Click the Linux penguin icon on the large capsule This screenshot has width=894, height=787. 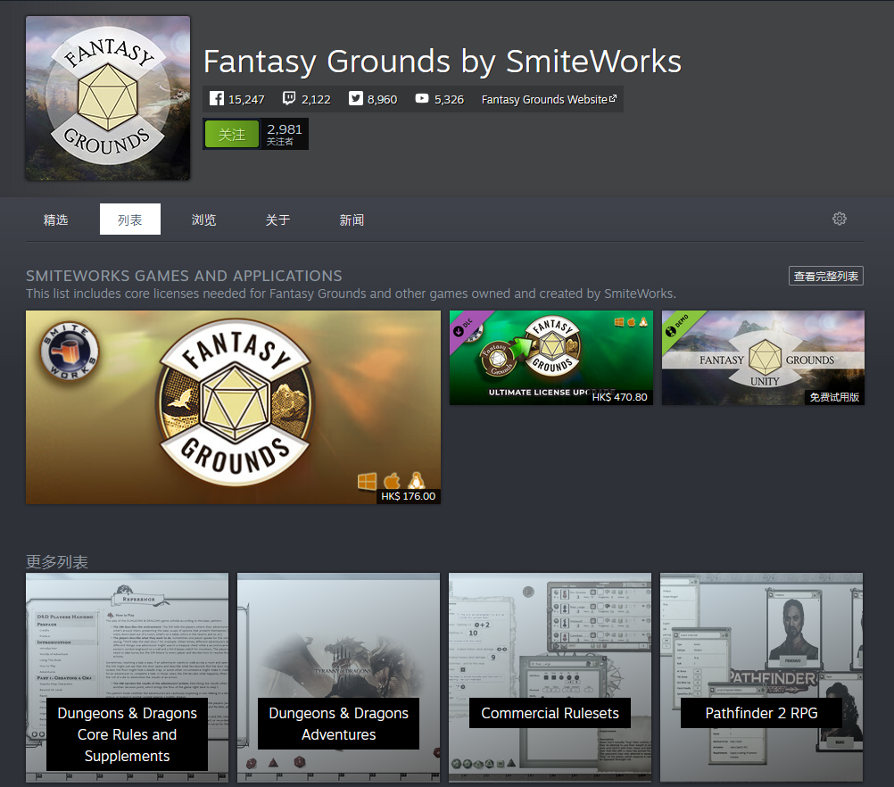pyautogui.click(x=417, y=481)
